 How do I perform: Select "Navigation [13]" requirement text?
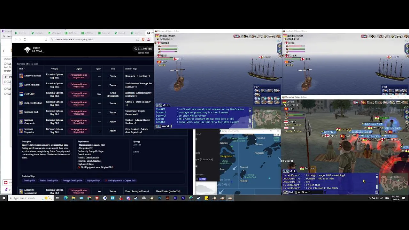(x=85, y=148)
